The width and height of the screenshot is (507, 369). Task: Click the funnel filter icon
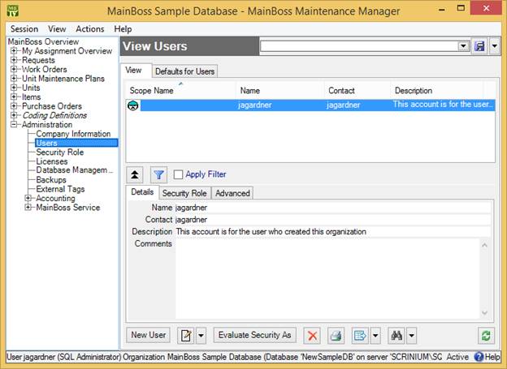158,174
